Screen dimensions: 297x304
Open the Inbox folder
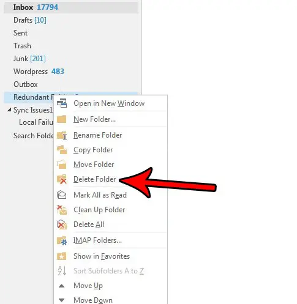click(x=71, y=7)
